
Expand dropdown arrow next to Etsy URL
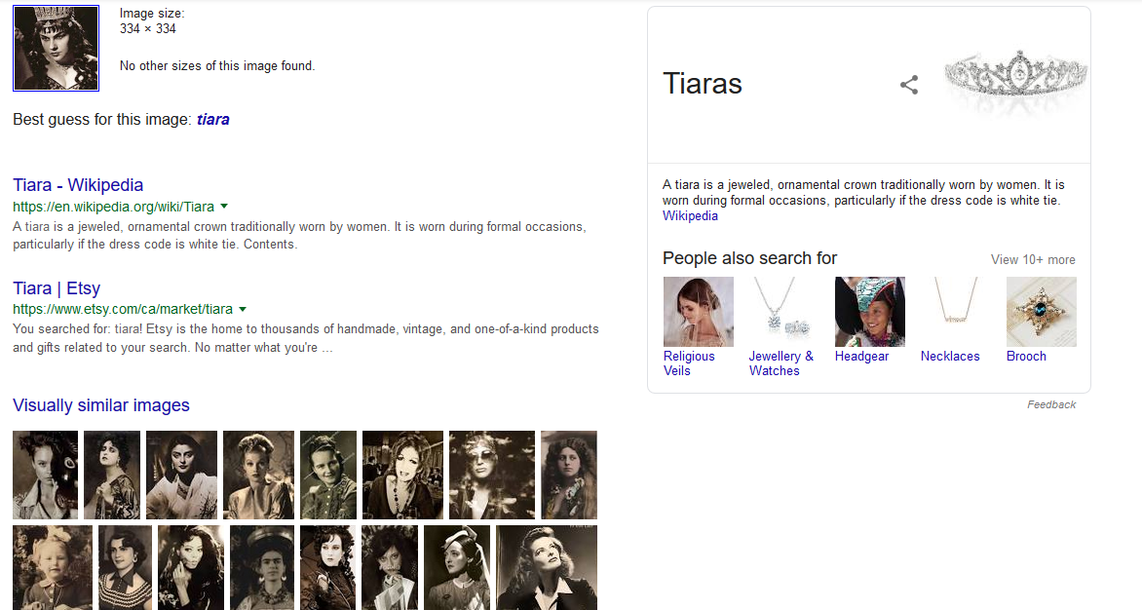[x=243, y=309]
